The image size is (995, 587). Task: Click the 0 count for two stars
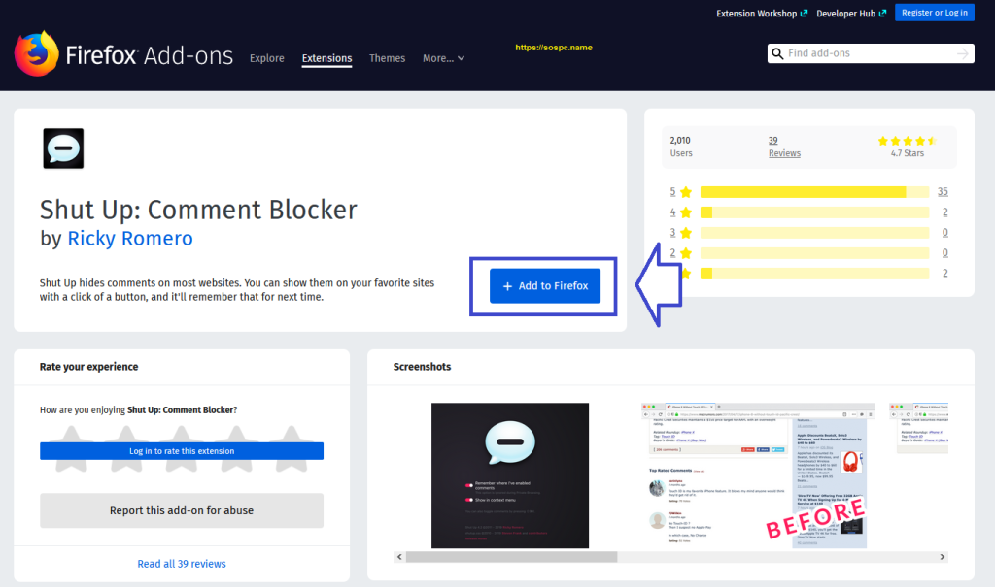point(944,253)
